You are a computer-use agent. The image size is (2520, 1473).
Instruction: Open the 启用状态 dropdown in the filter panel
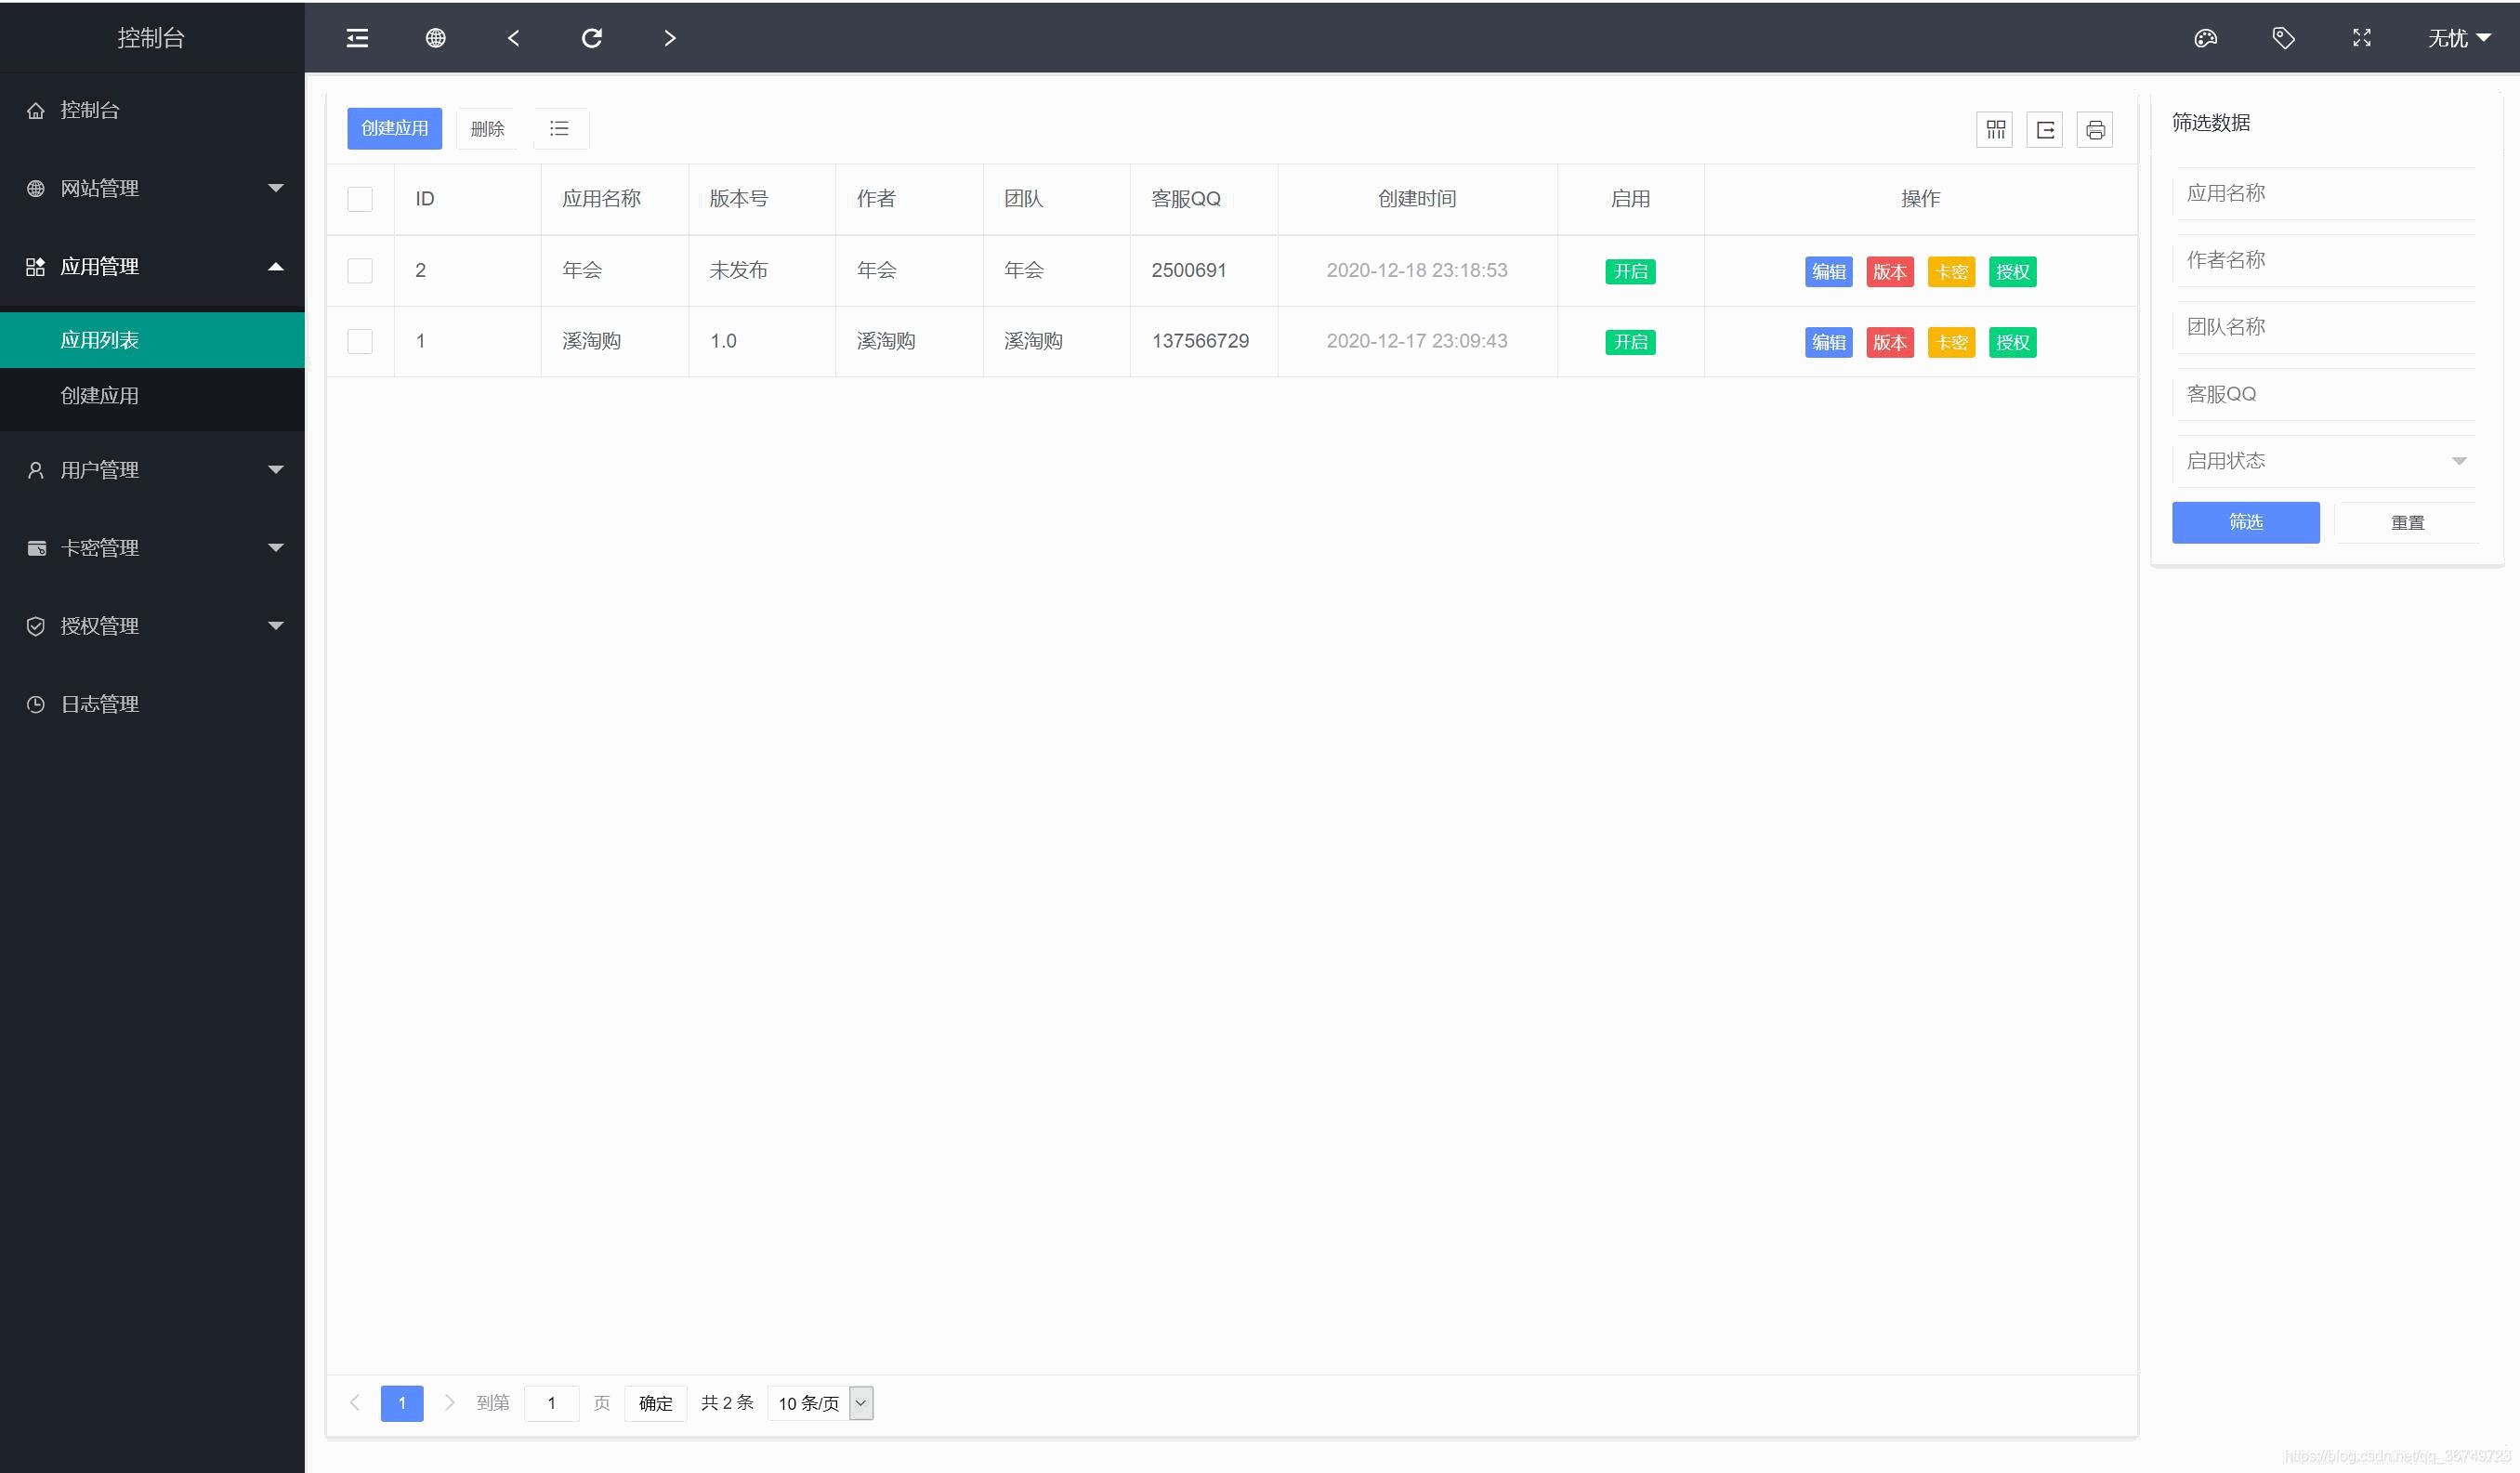click(2325, 461)
